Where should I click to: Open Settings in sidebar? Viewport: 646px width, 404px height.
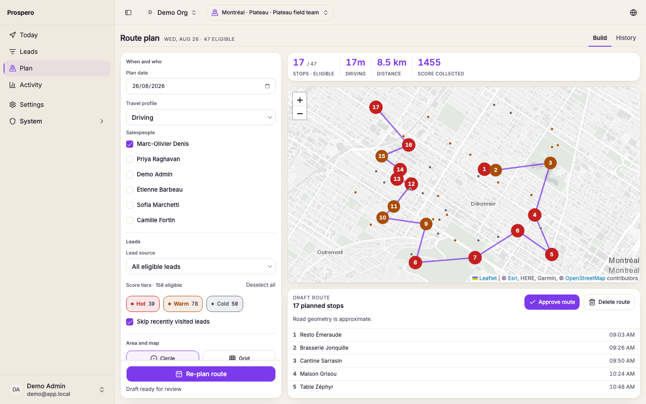[57, 105]
